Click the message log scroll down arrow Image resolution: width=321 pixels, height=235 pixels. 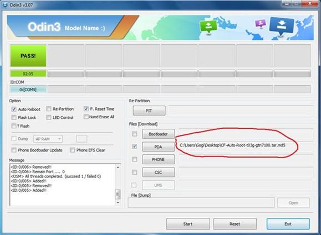[118, 202]
